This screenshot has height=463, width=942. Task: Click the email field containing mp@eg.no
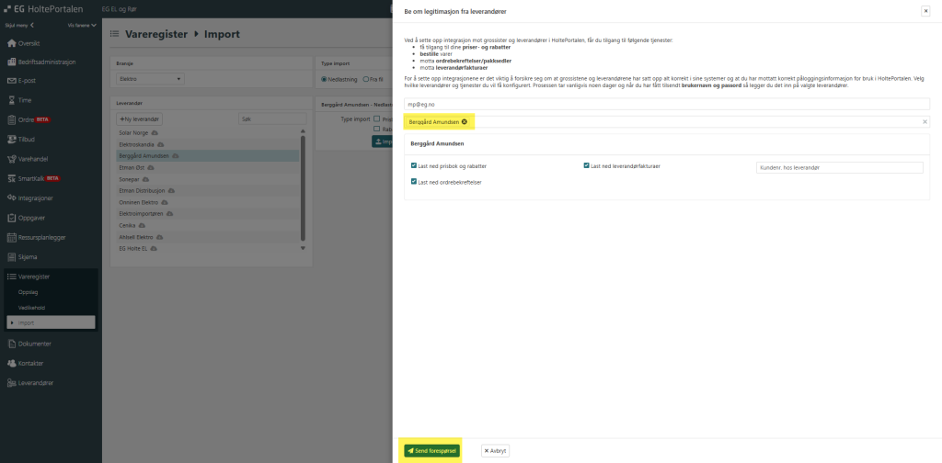[x=667, y=105]
